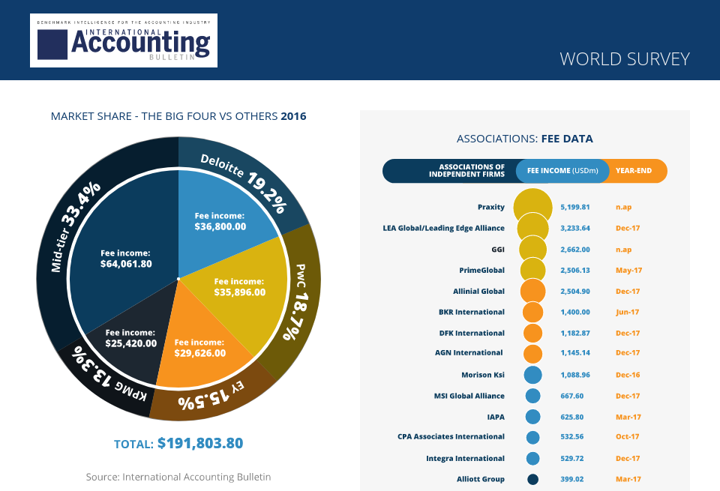Click the International Accounting Bulletin logo
The height and width of the screenshot is (491, 720).
(124, 40)
